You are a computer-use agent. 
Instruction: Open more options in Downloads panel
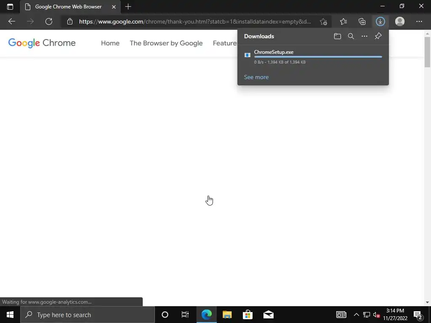(x=364, y=36)
